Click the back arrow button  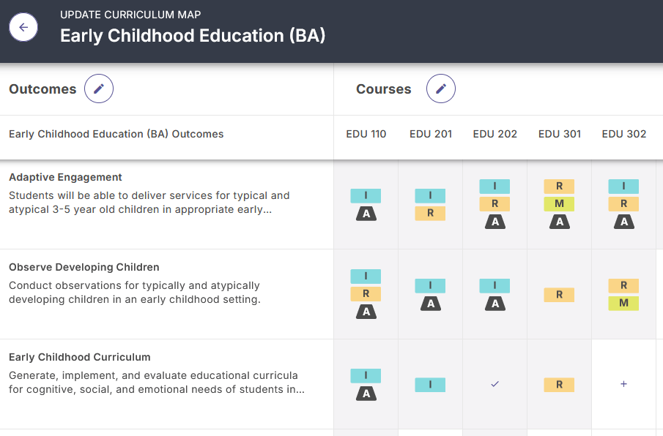coord(23,27)
